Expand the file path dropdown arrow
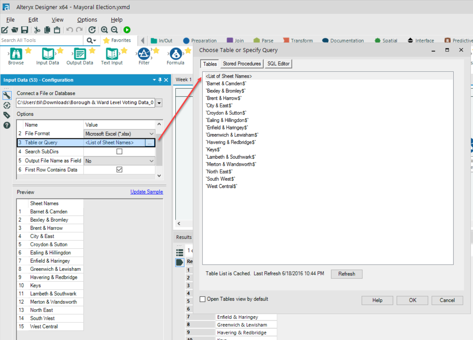The height and width of the screenshot is (340, 473). click(x=159, y=103)
